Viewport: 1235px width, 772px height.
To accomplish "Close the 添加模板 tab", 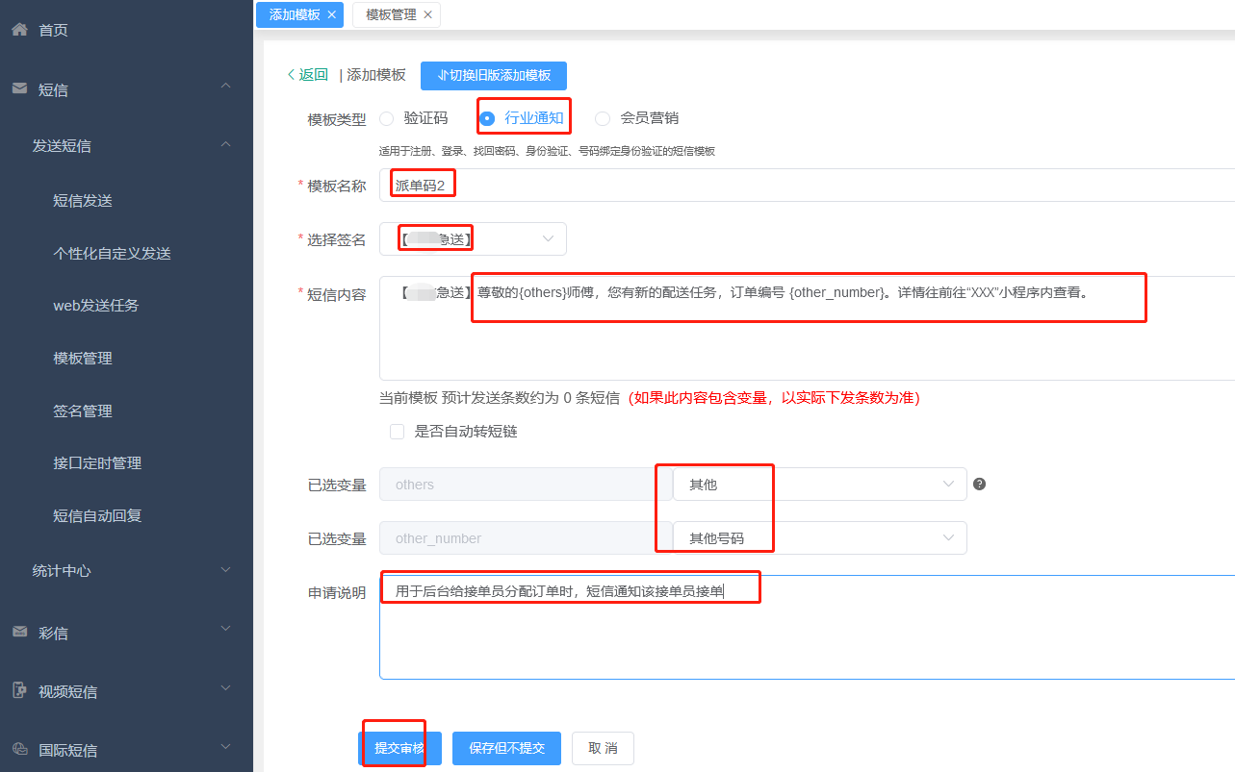I will coord(332,14).
